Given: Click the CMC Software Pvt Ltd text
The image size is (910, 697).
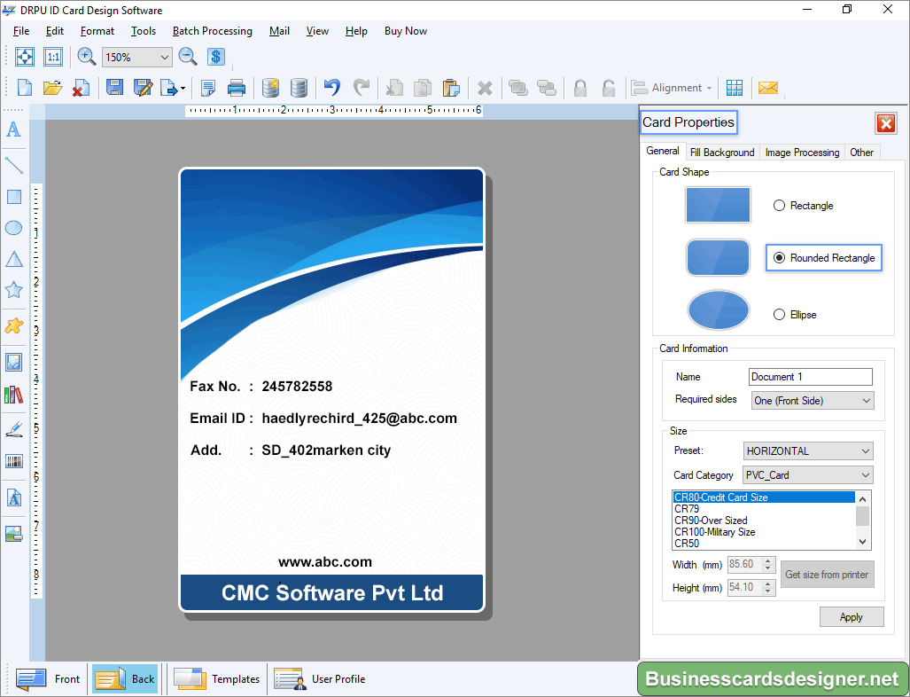Looking at the screenshot, I should [x=332, y=593].
